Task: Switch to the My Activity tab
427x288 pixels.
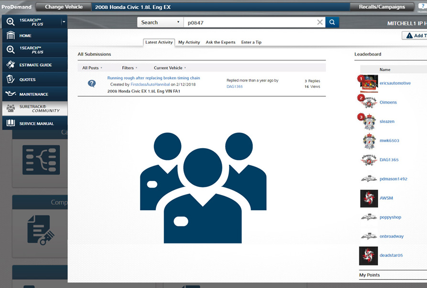Action: 189,43
